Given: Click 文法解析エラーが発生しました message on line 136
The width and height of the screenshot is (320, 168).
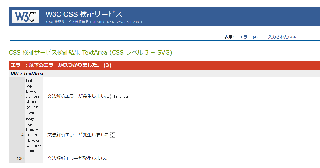Looking at the screenshot, I should [78, 158].
